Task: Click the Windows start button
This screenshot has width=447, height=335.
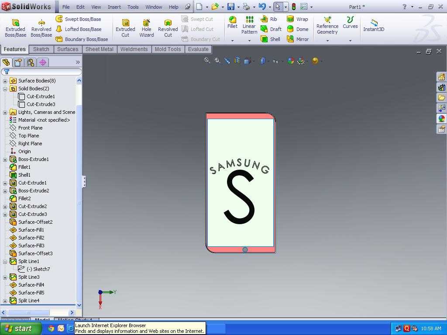Action: [21, 328]
